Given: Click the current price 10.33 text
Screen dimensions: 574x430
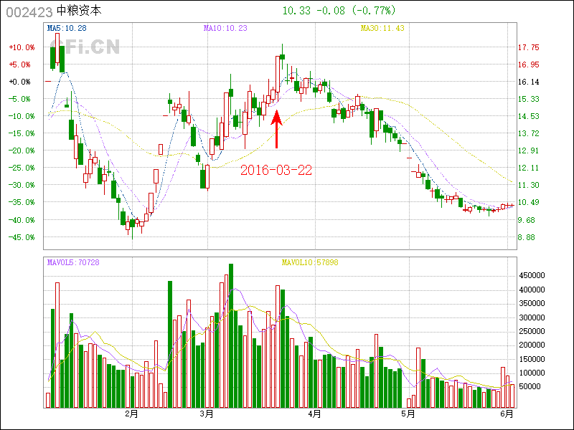Looking at the screenshot, I should click(296, 11).
